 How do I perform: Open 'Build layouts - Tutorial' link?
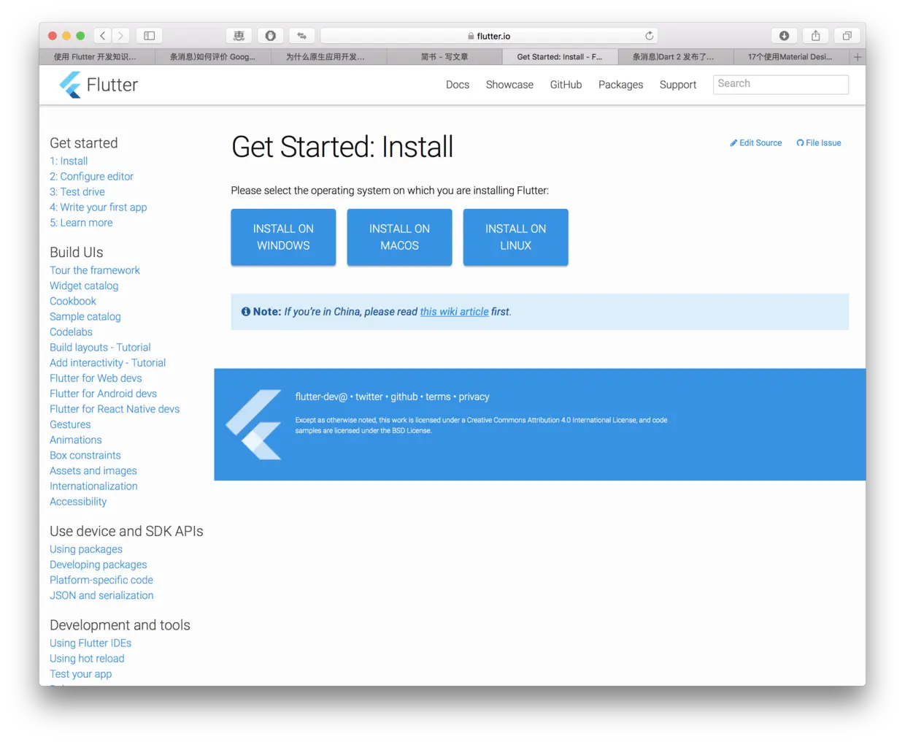click(x=100, y=348)
